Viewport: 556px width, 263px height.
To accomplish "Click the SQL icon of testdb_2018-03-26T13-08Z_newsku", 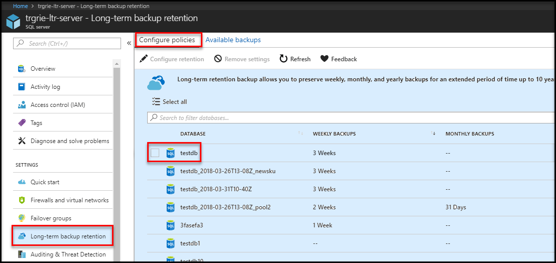I will (x=171, y=171).
